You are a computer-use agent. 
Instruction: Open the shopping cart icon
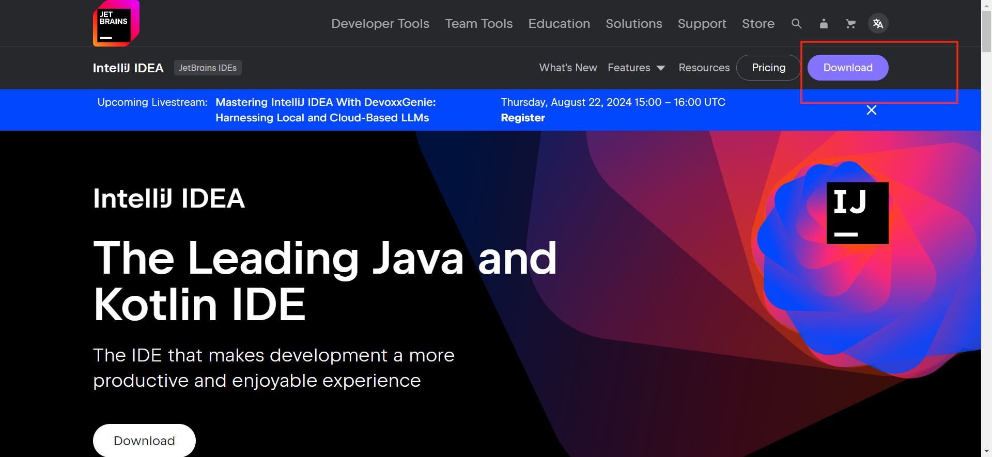point(850,24)
